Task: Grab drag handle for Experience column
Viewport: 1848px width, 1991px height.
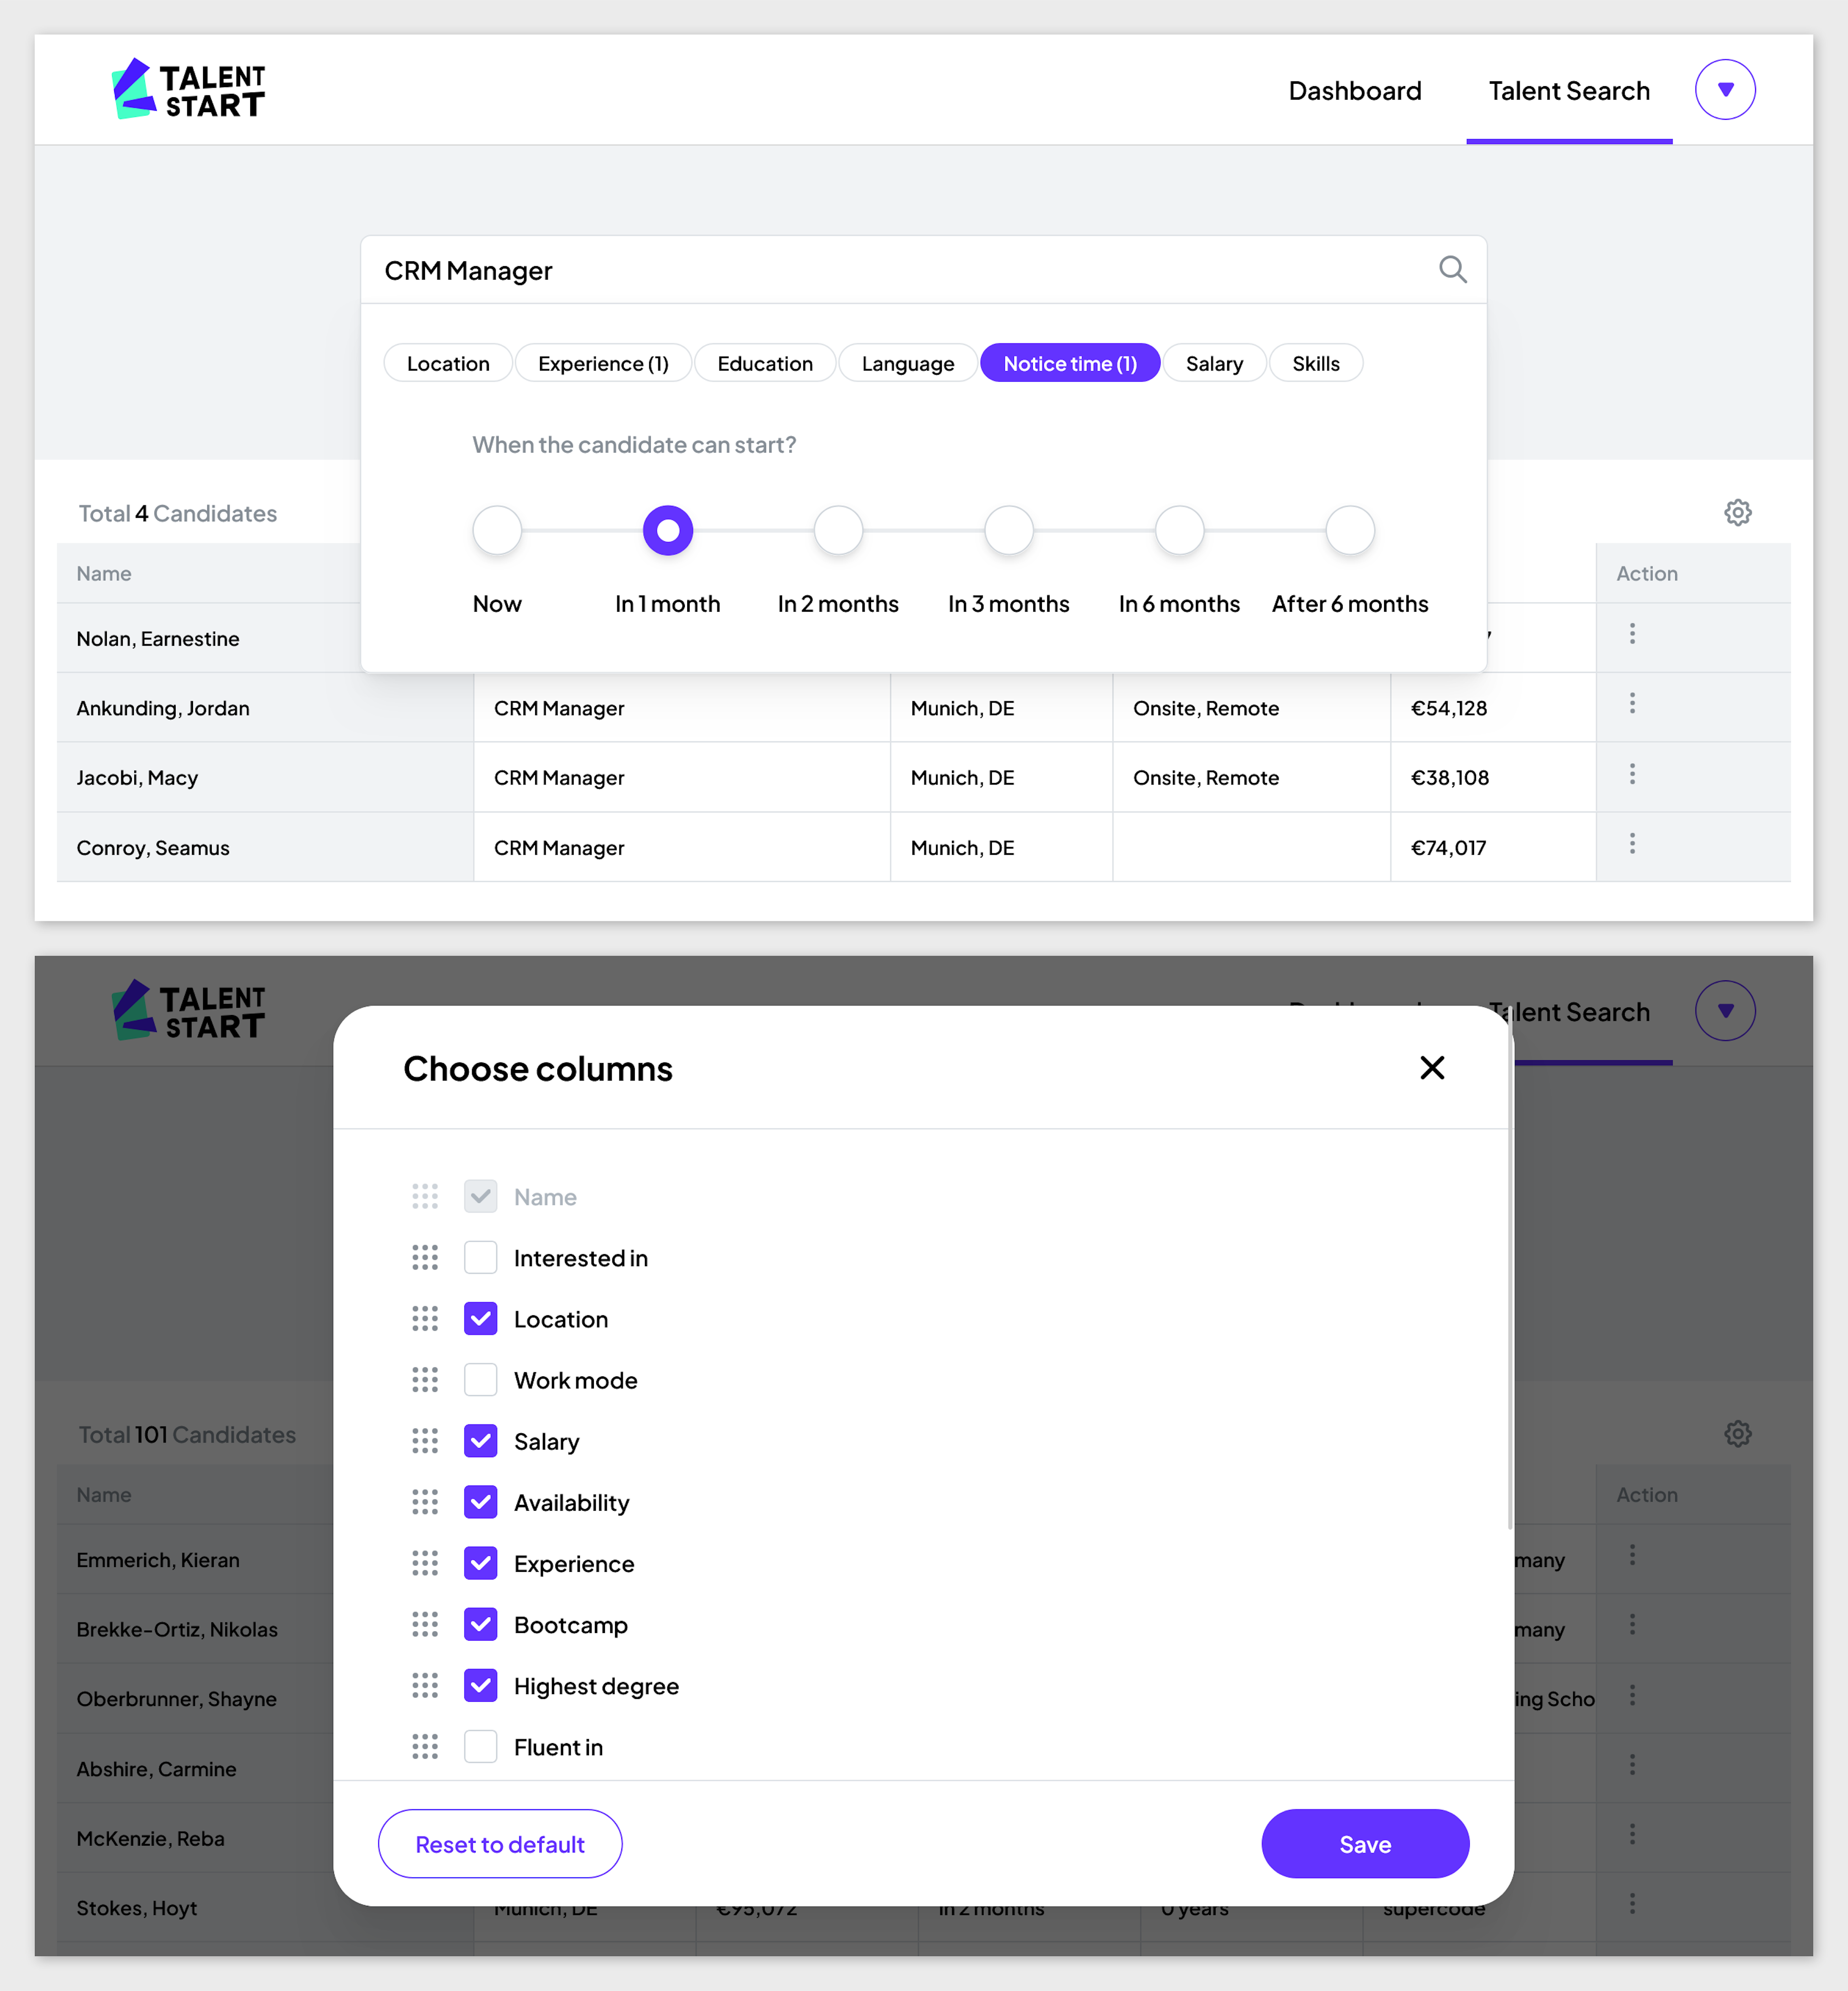Action: pos(425,1562)
